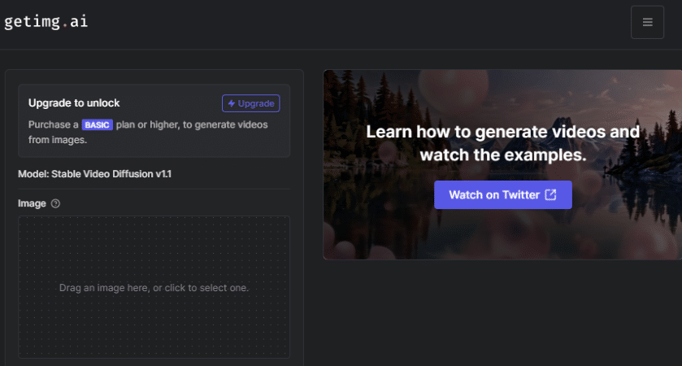Open the hamburger navigation menu
Image resolution: width=682 pixels, height=366 pixels.
pyautogui.click(x=647, y=22)
